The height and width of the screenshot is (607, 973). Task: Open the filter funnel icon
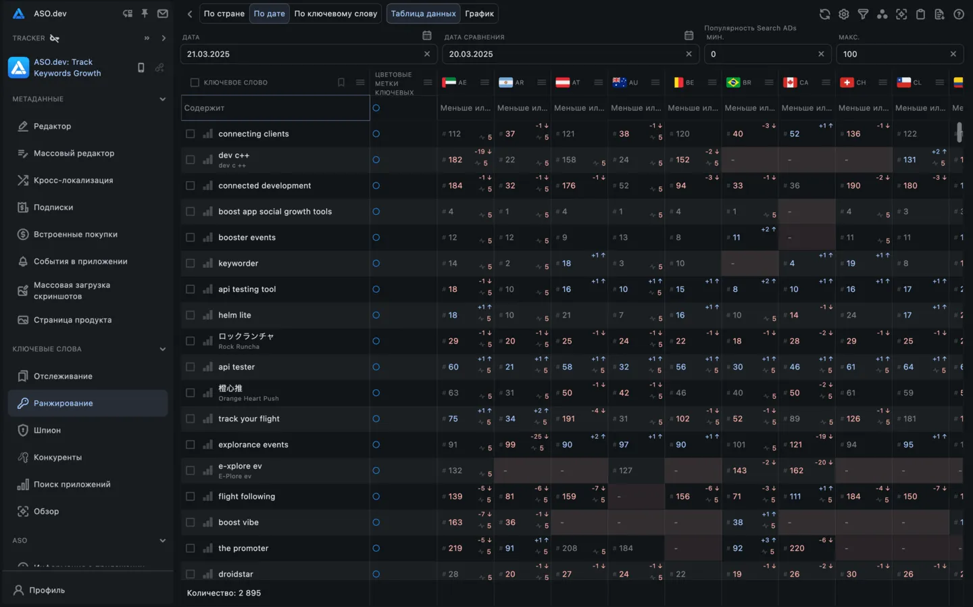click(x=863, y=14)
